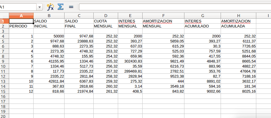Click the ACUMULADO header cell
Image resolution: width=271 pixels, height=118 pixels.
click(203, 26)
